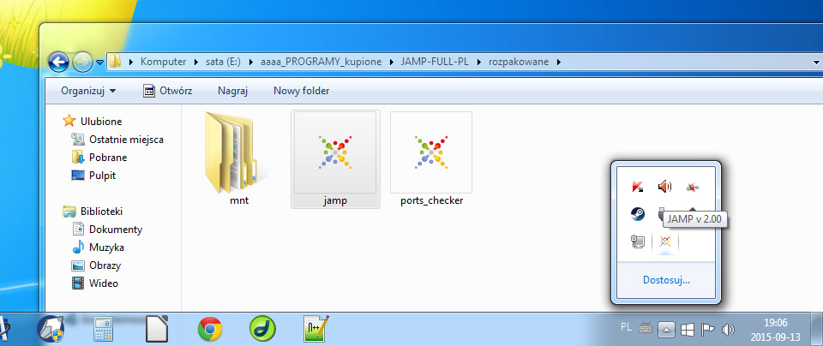This screenshot has height=346, width=823.
Task: Click sata (E:) in the address path
Action: (x=223, y=62)
